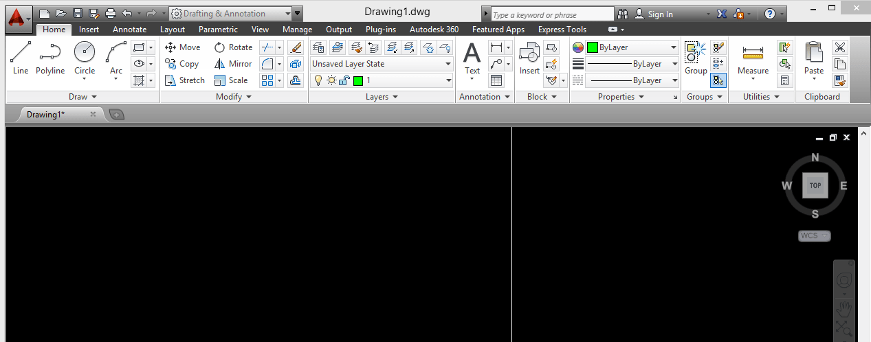This screenshot has width=871, height=342.
Task: Open the Unsaved Layer State dropdown
Action: point(382,64)
